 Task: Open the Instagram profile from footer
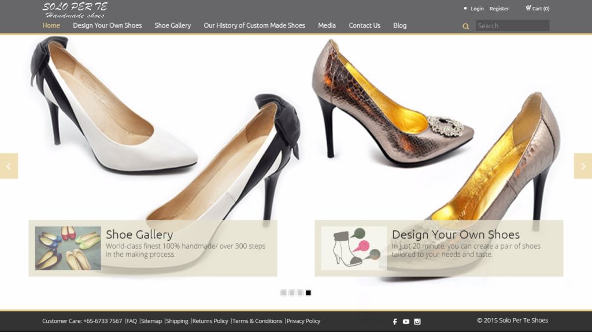click(x=417, y=322)
